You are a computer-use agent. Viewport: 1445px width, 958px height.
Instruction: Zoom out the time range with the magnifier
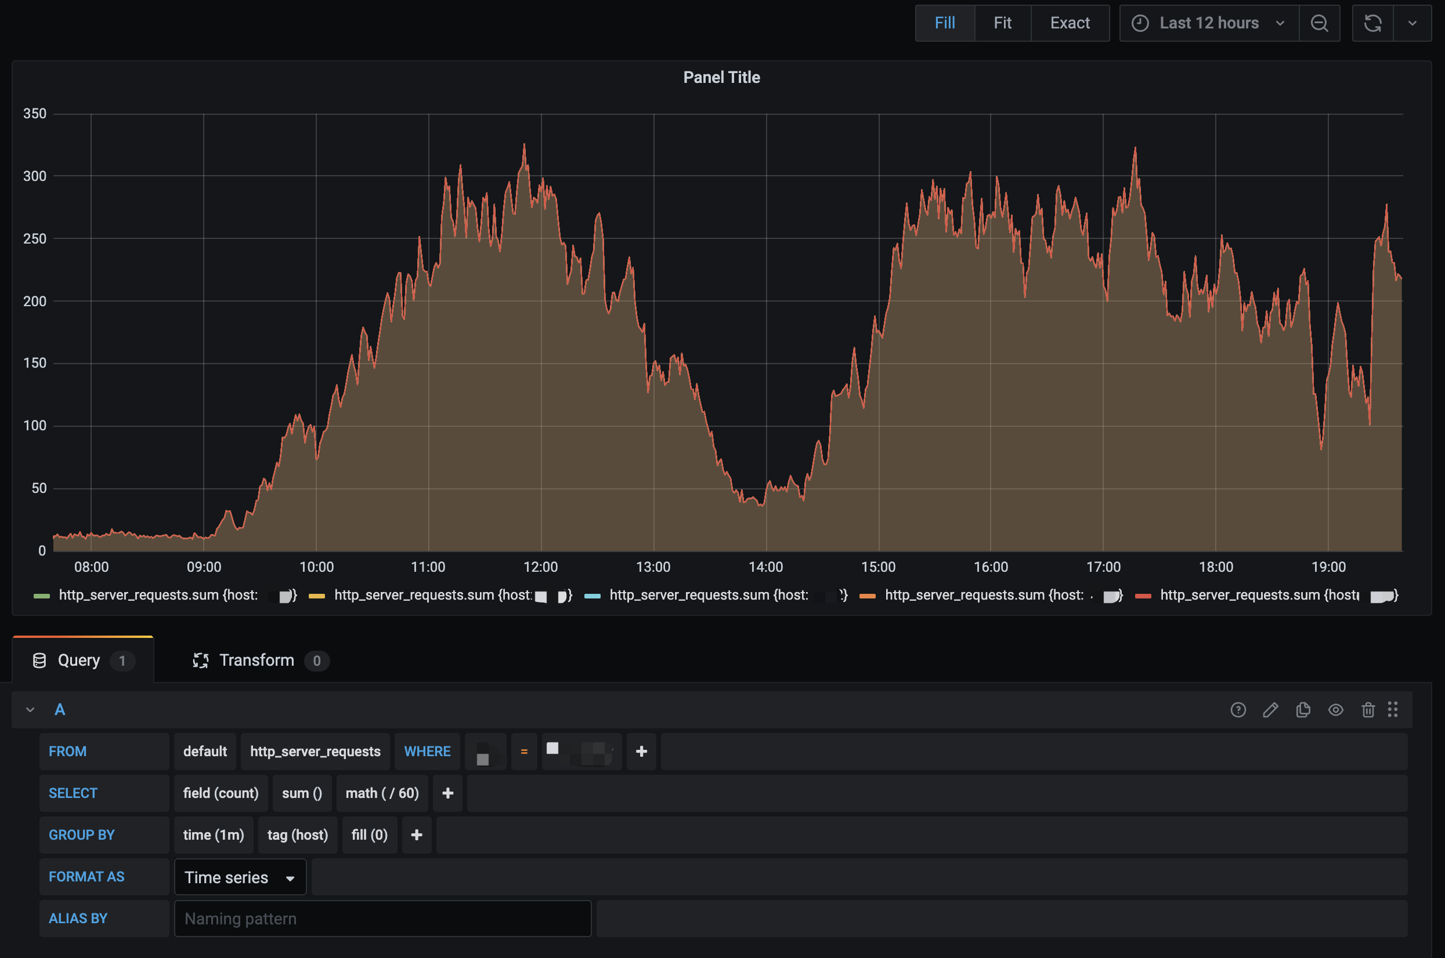pos(1320,23)
